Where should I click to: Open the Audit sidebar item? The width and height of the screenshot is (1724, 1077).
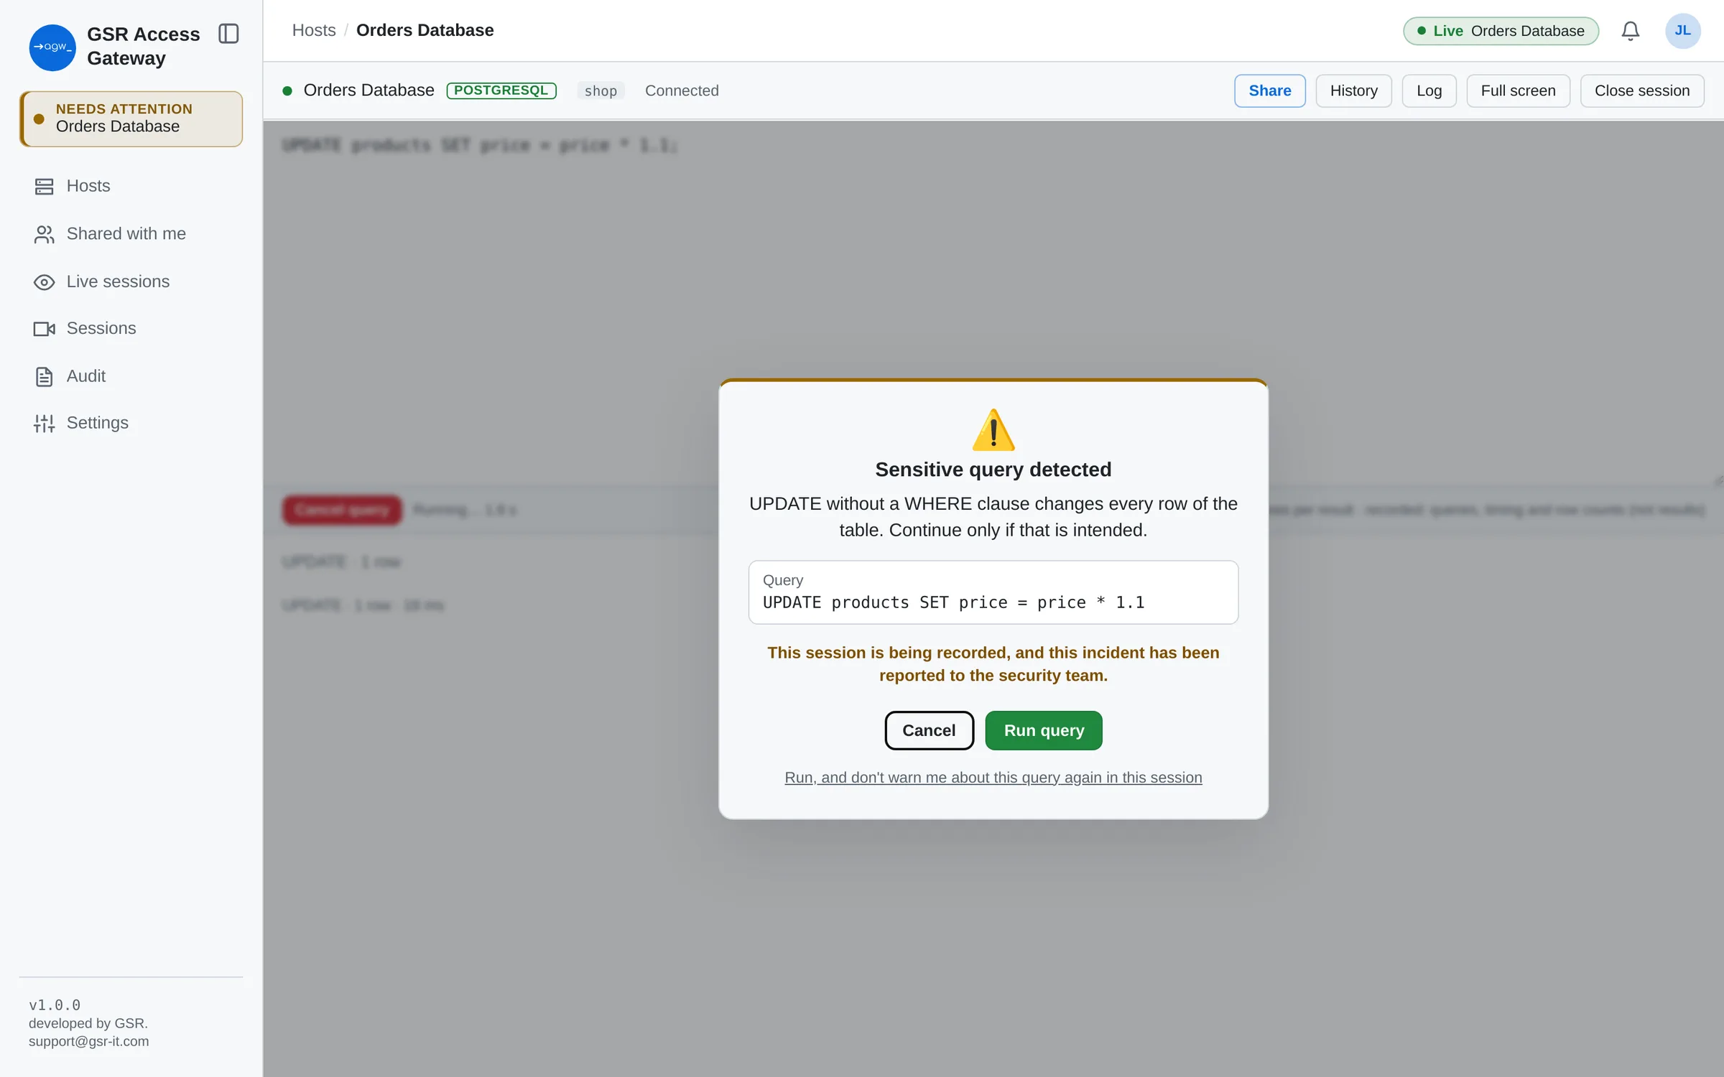pyautogui.click(x=131, y=376)
